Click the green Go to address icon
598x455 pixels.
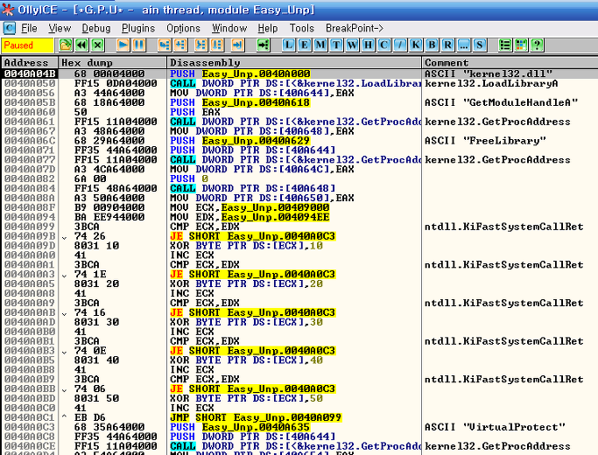tap(263, 45)
